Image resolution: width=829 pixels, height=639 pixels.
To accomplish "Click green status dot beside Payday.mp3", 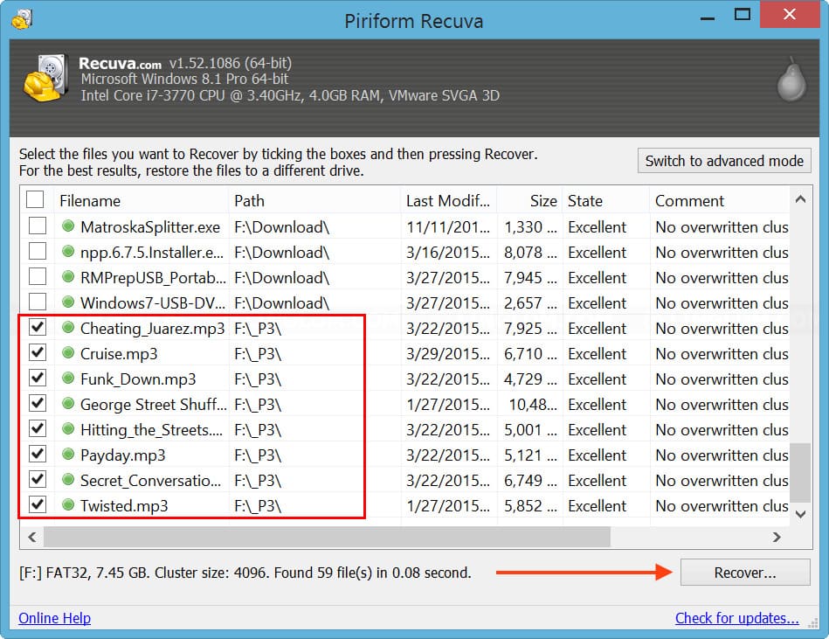I will click(68, 455).
